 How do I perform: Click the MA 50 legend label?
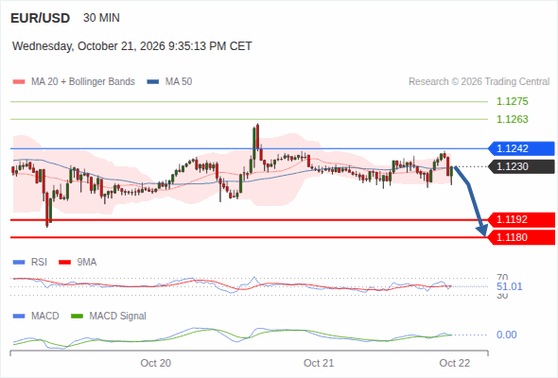(179, 82)
